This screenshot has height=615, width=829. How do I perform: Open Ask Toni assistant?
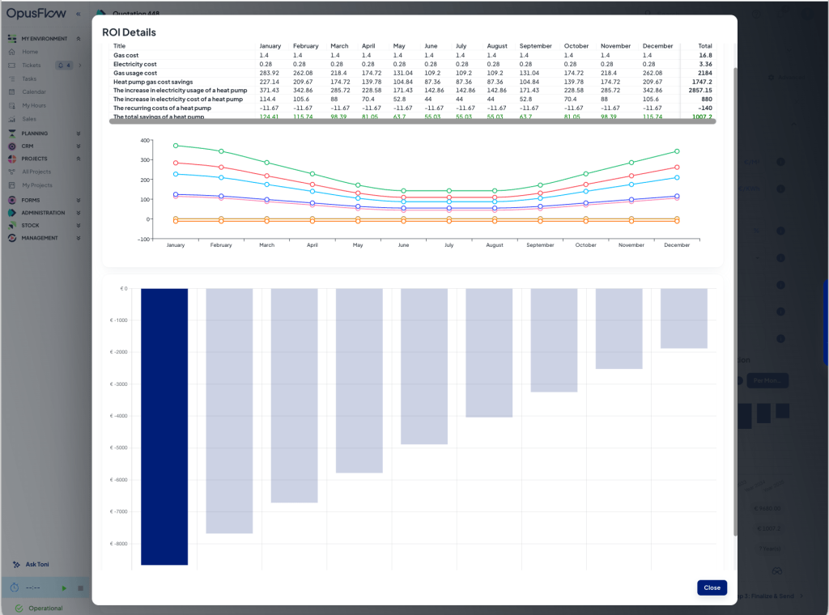37,564
